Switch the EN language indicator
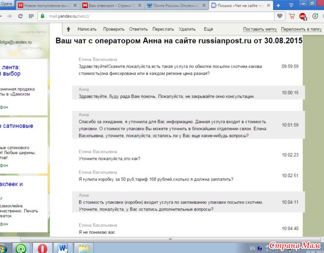This screenshot has width=324, height=253. (x=252, y=248)
